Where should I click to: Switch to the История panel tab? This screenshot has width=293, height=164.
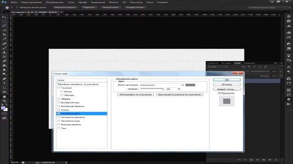[x=226, y=63]
